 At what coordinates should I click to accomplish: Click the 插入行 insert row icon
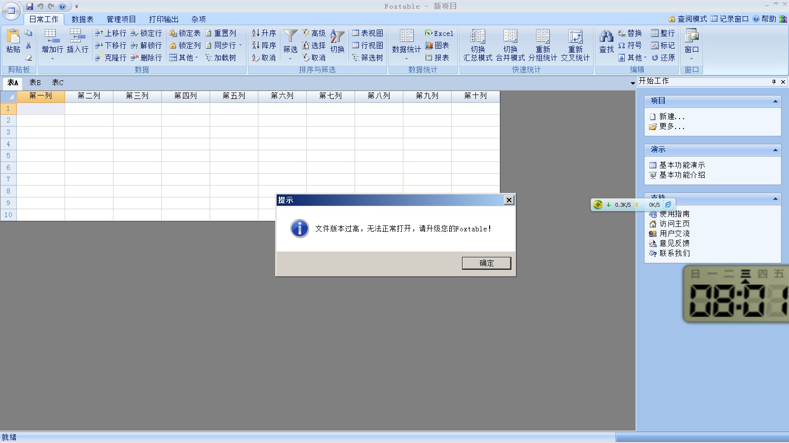click(77, 37)
